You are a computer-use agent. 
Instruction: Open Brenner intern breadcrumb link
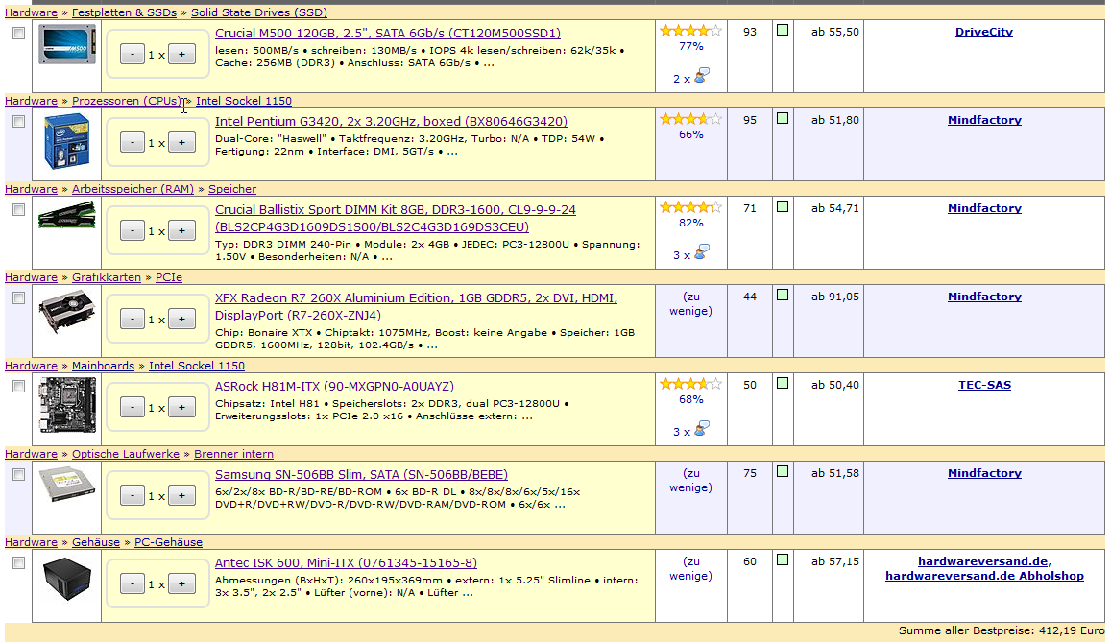click(x=234, y=454)
